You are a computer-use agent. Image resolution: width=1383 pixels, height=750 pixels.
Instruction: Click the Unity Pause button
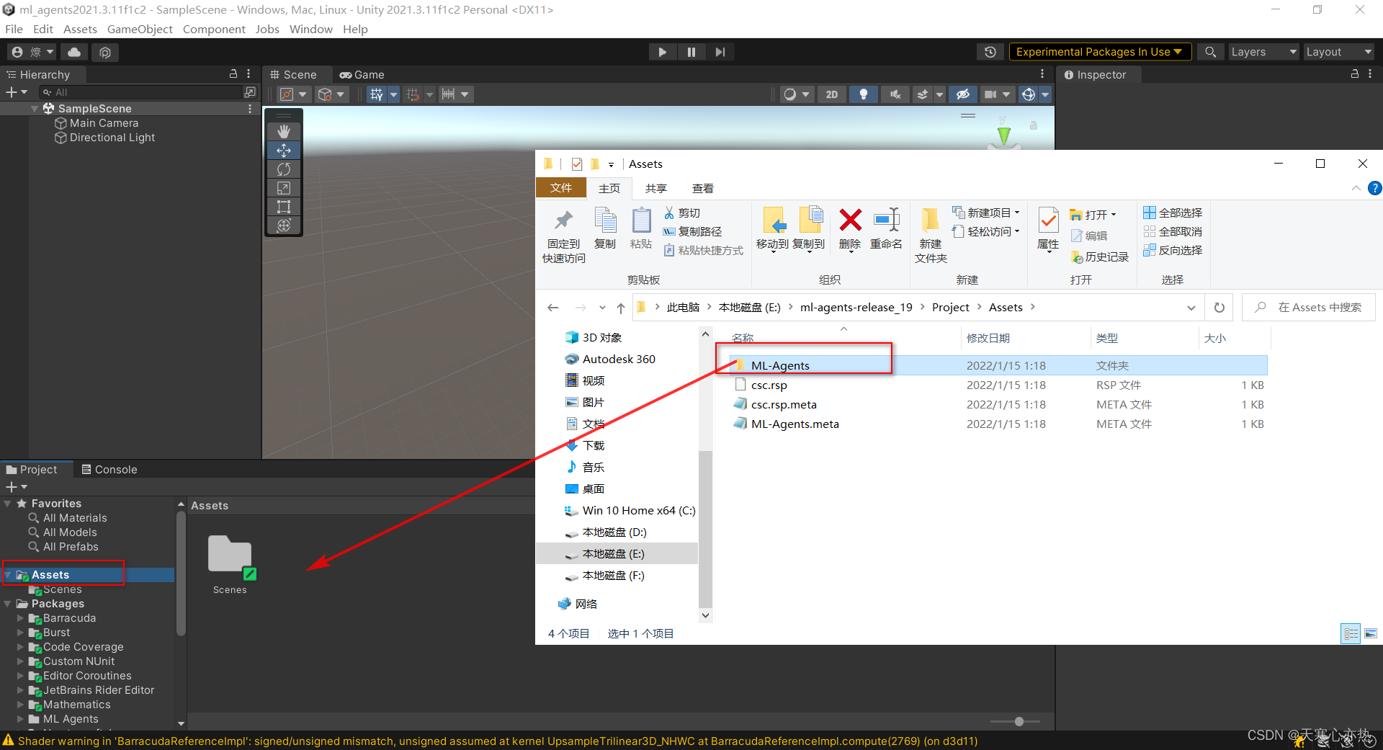click(x=691, y=52)
